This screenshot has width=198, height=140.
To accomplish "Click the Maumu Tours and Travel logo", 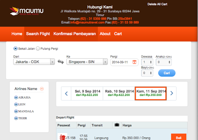I will point(27,11).
